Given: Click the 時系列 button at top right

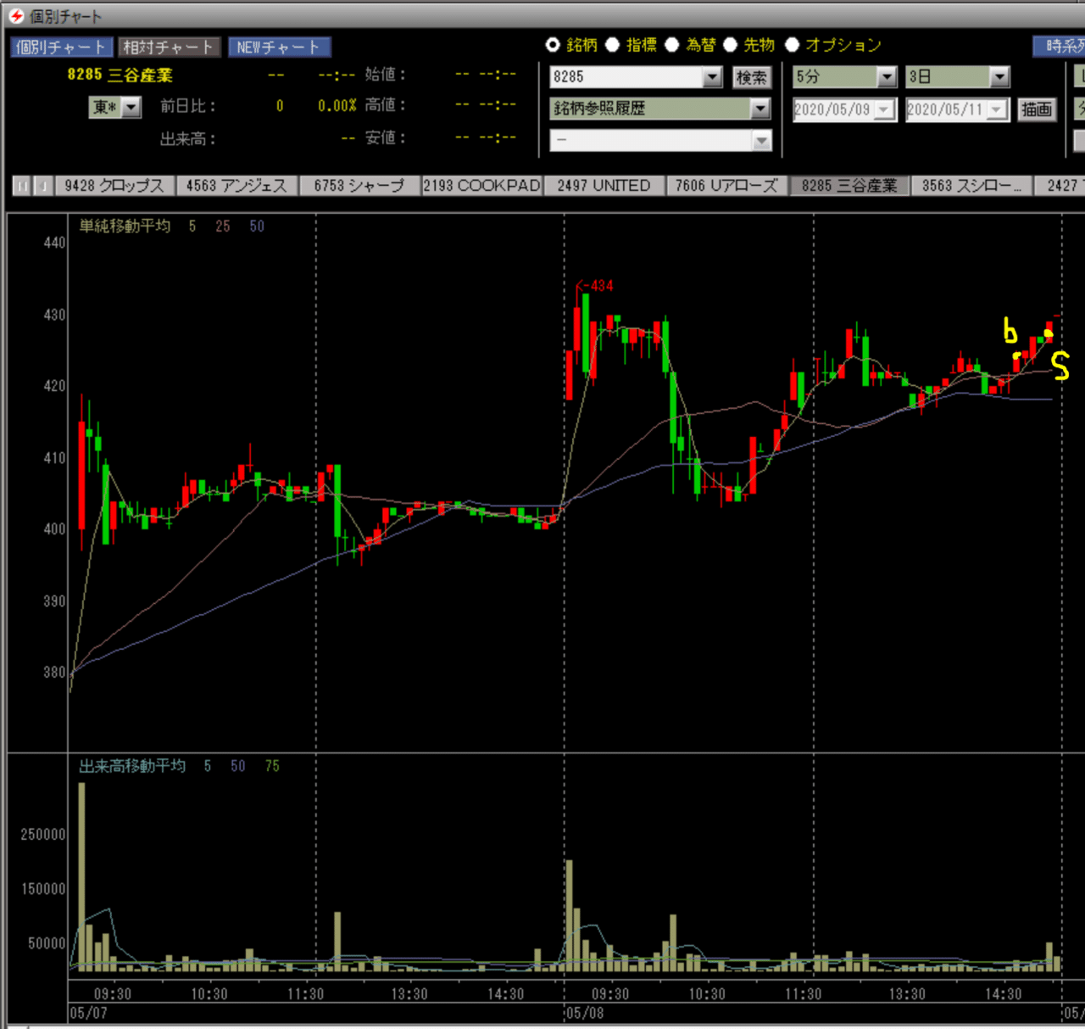Looking at the screenshot, I should click(1060, 47).
